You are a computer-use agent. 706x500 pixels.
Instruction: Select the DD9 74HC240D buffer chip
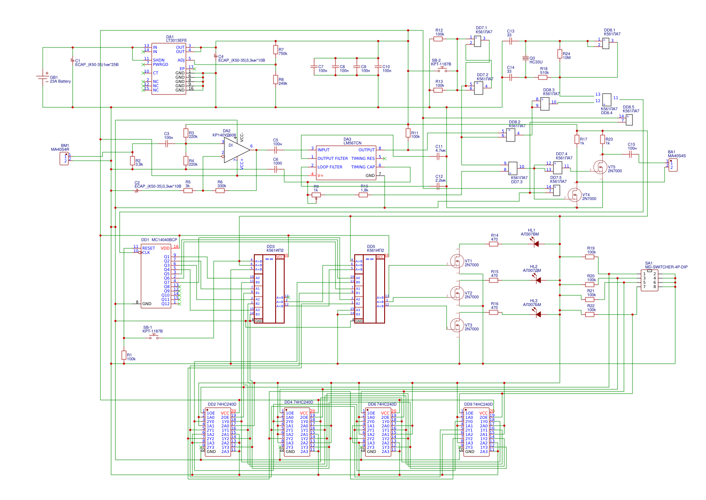[x=477, y=432]
